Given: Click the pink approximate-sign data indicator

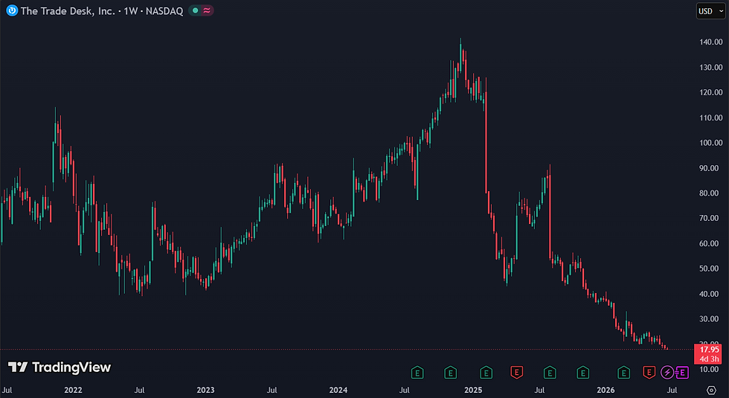Looking at the screenshot, I should pyautogui.click(x=207, y=10).
